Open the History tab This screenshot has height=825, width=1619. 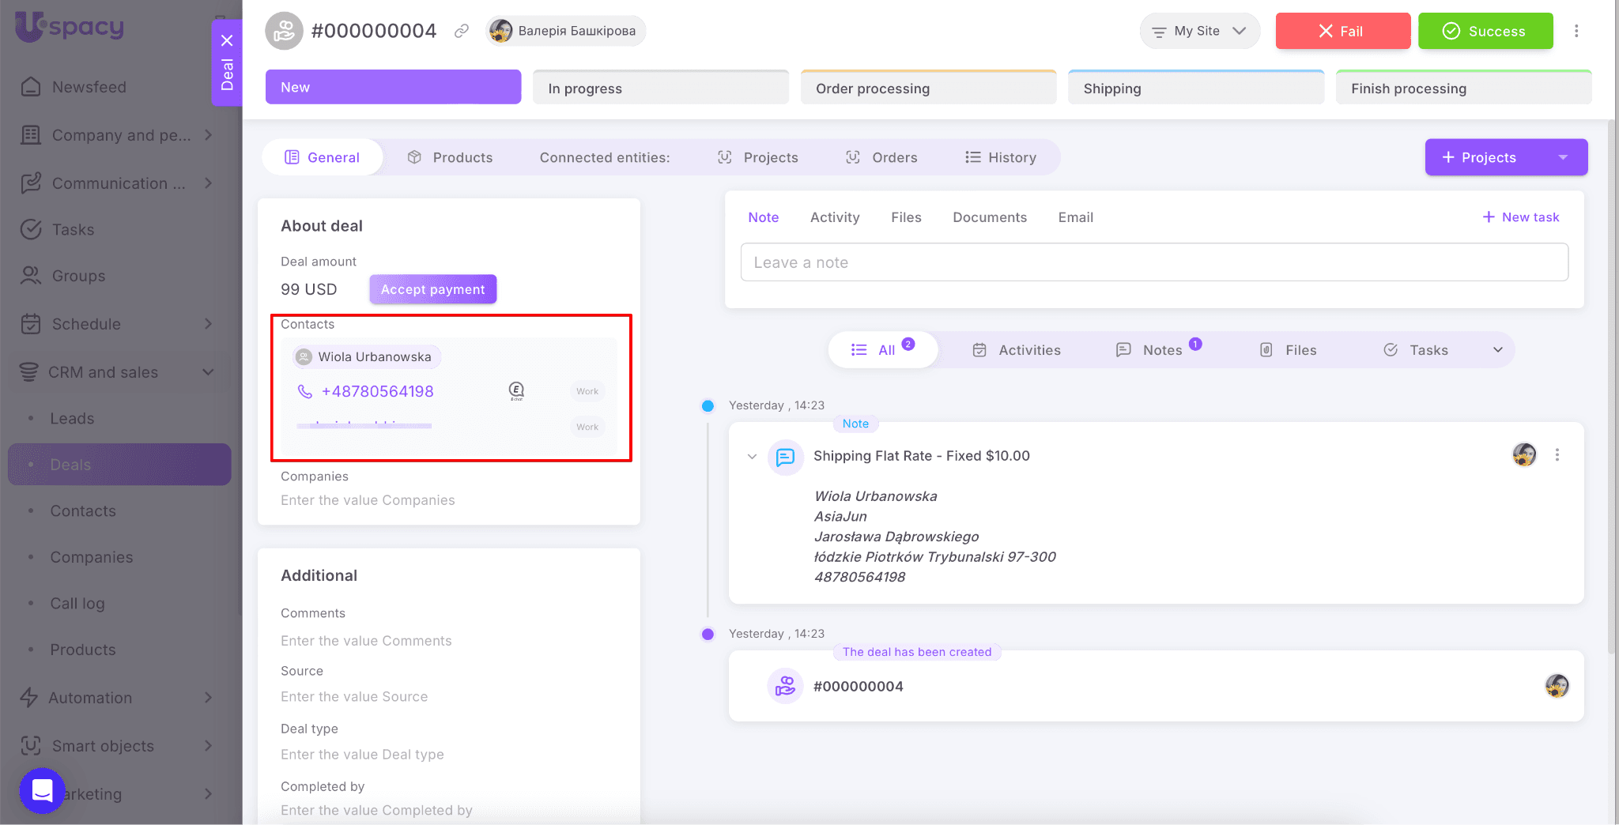tap(1001, 157)
